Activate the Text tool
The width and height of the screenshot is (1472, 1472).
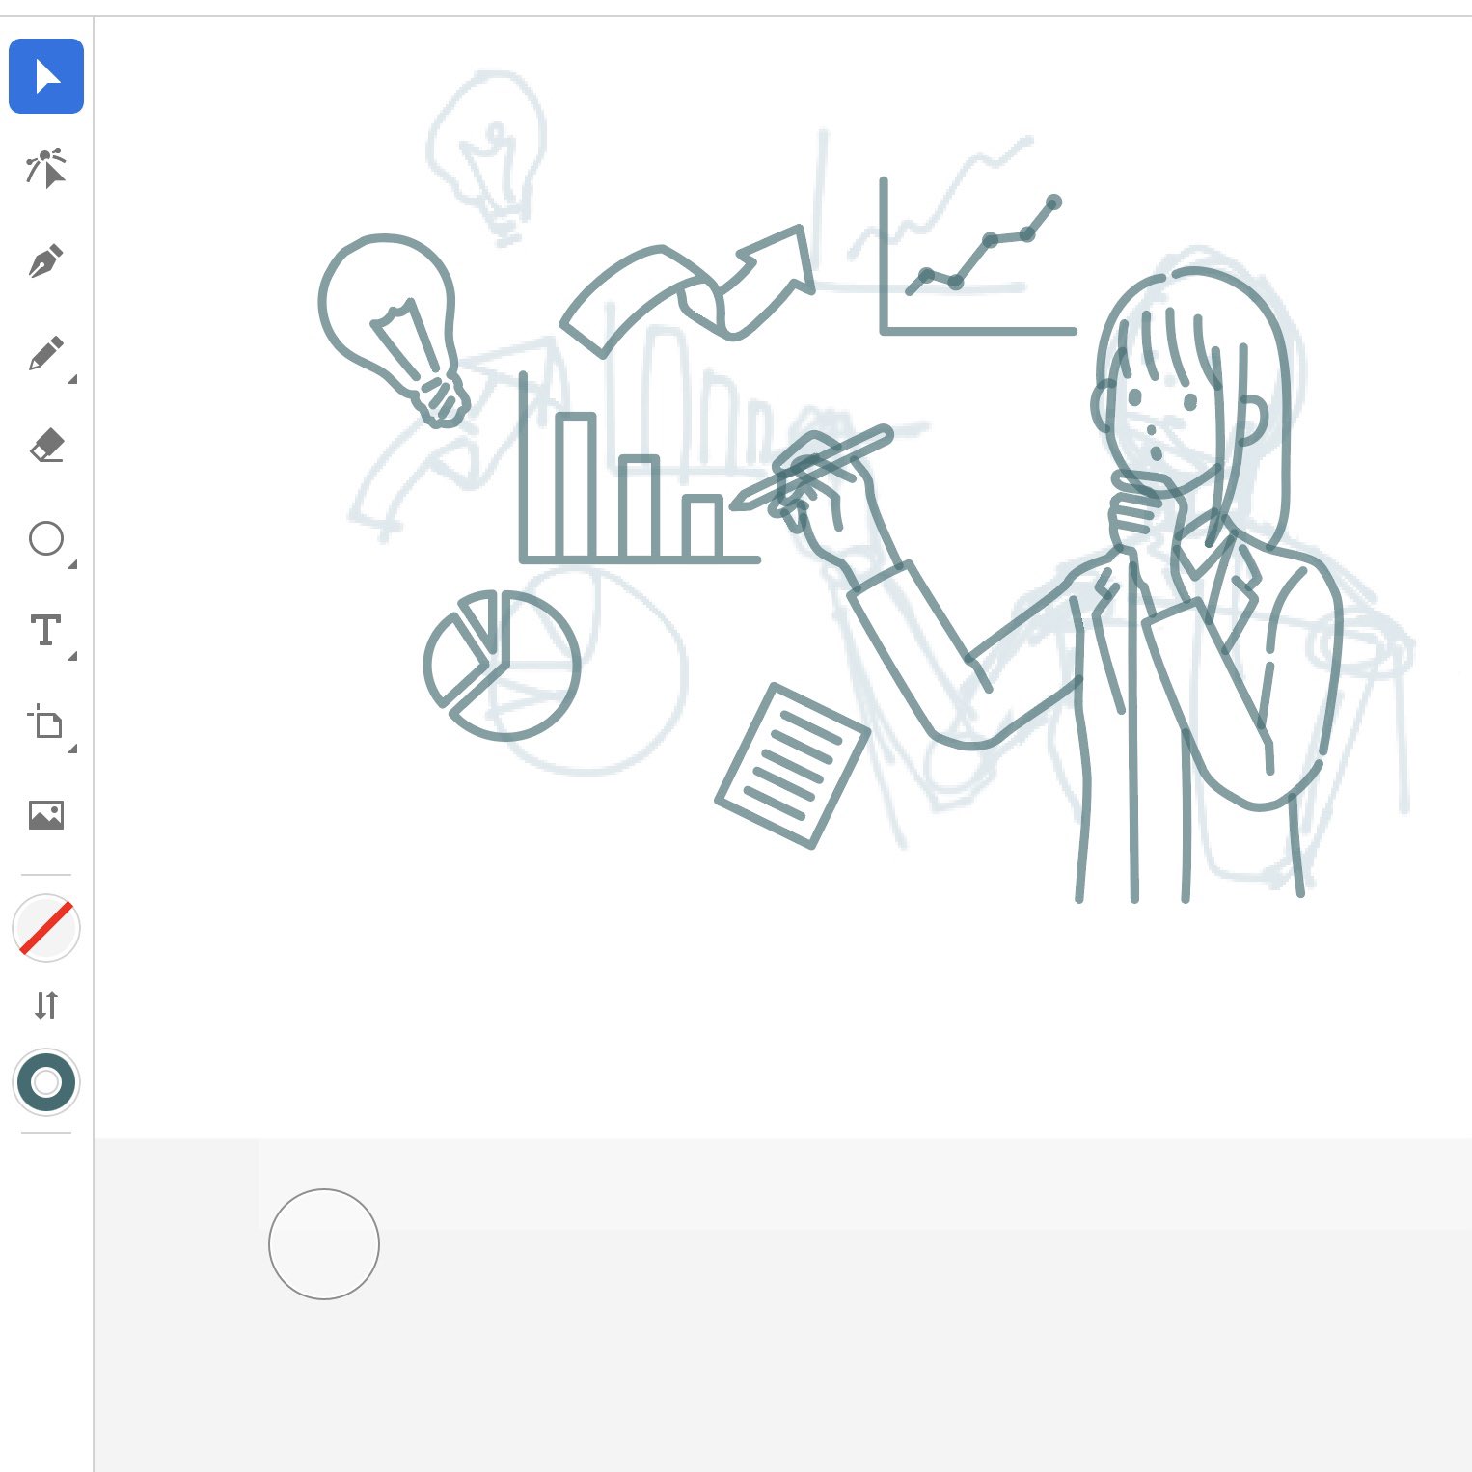coord(45,632)
